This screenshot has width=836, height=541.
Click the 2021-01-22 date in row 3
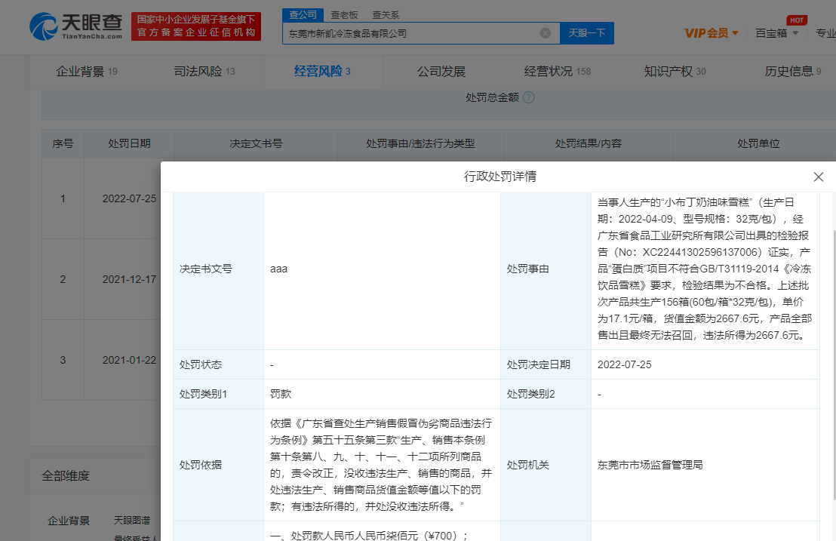(129, 361)
